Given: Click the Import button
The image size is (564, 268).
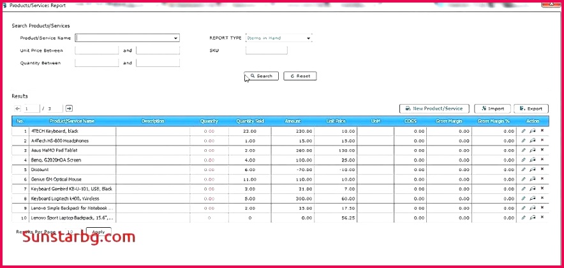Looking at the screenshot, I should pyautogui.click(x=492, y=108).
